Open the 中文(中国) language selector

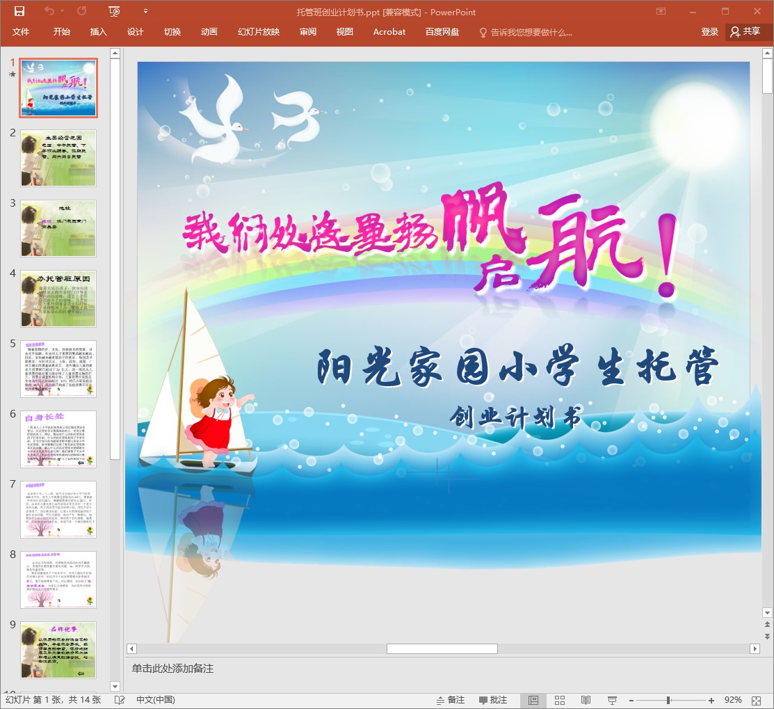(155, 700)
